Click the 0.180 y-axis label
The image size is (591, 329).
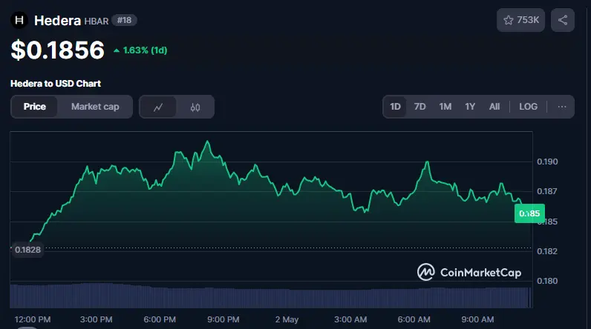click(547, 281)
